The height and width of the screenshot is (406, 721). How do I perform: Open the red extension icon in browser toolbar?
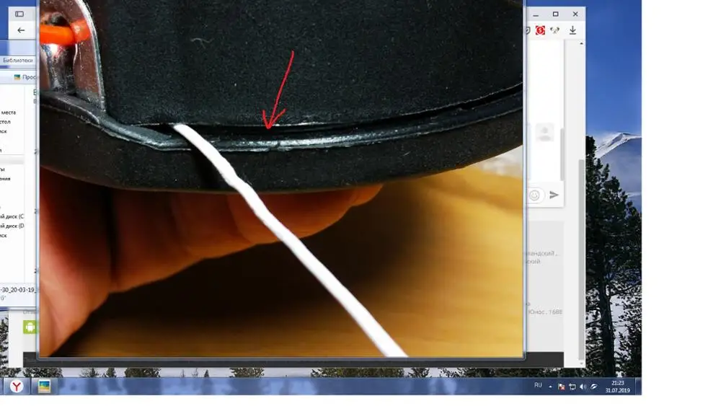click(540, 30)
